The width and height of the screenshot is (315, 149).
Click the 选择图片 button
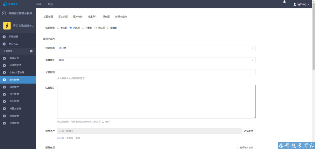point(248,131)
